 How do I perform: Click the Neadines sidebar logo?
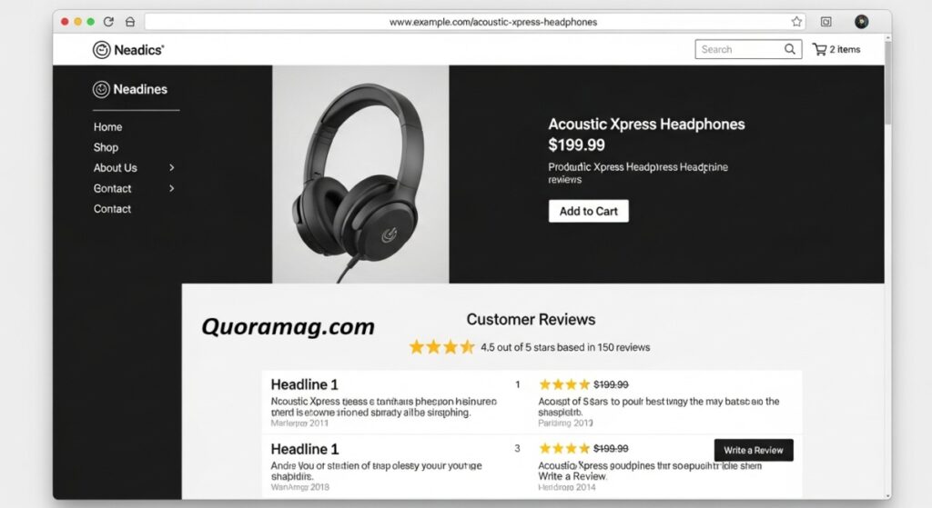130,90
